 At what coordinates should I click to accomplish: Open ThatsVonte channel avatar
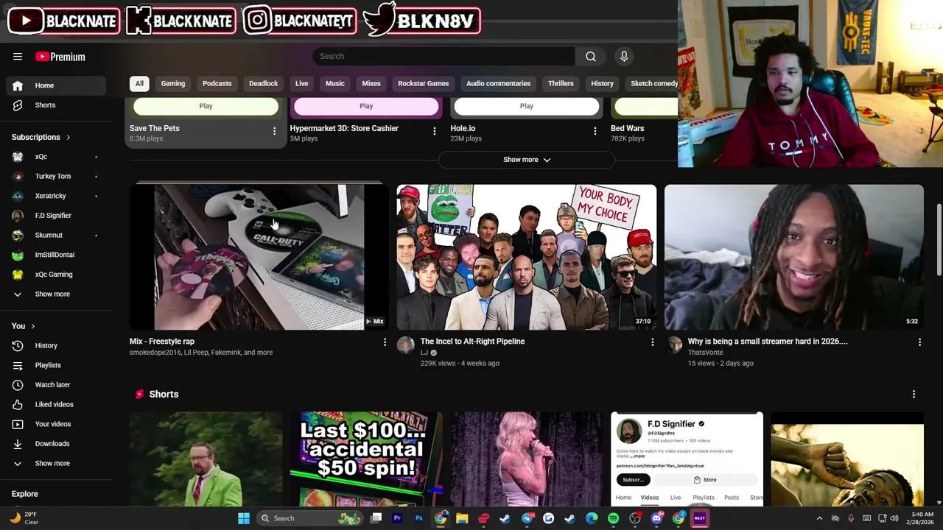point(673,345)
